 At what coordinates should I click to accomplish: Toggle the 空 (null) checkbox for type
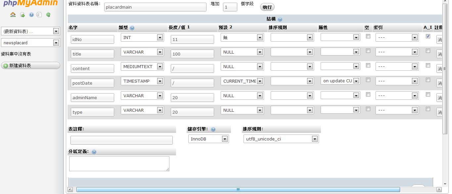(368, 109)
